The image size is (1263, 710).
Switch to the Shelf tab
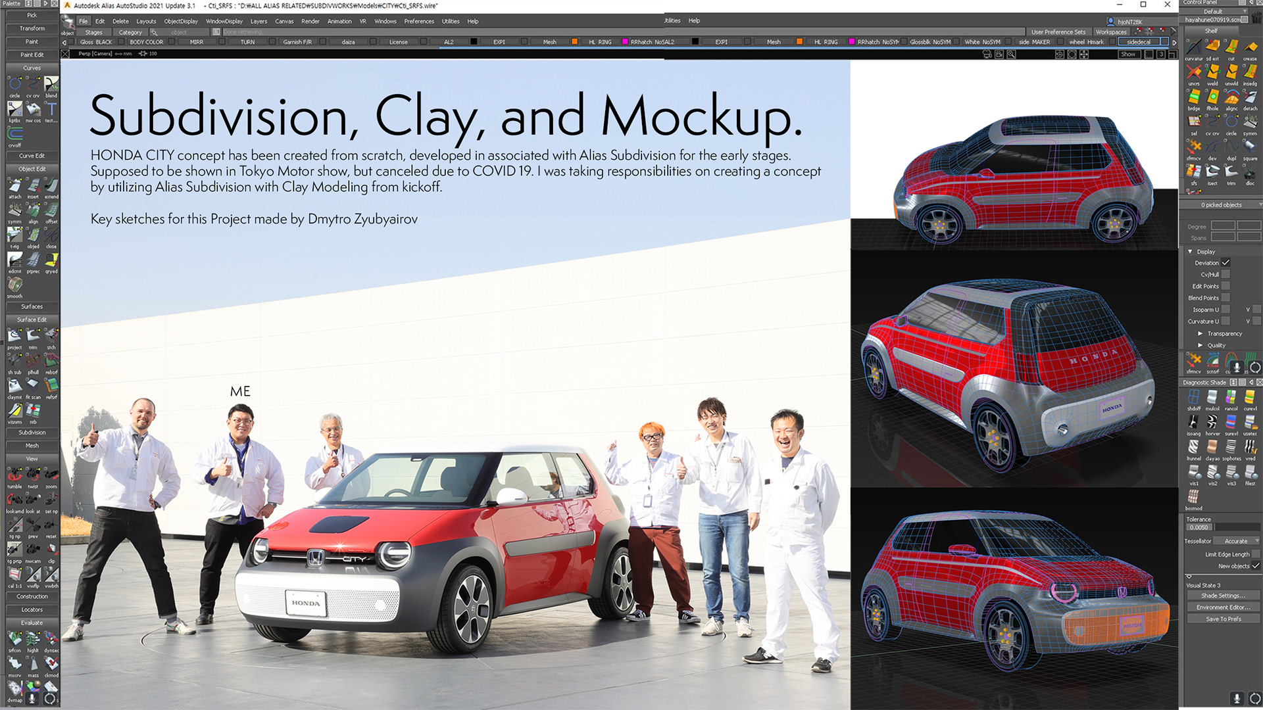(x=1211, y=31)
